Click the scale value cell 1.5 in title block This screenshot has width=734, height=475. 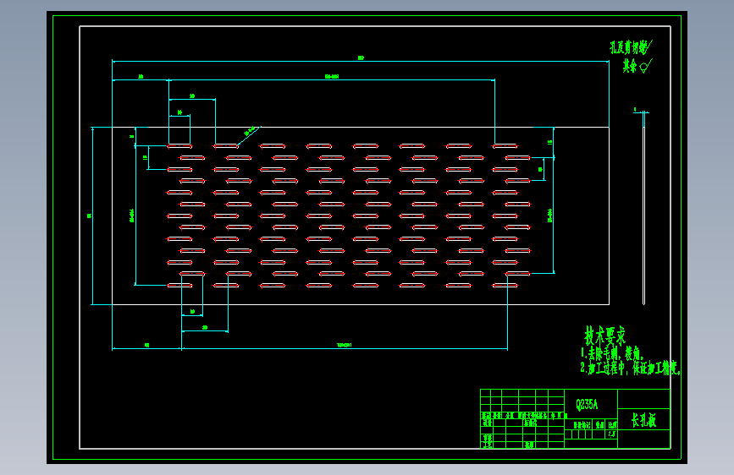click(612, 434)
